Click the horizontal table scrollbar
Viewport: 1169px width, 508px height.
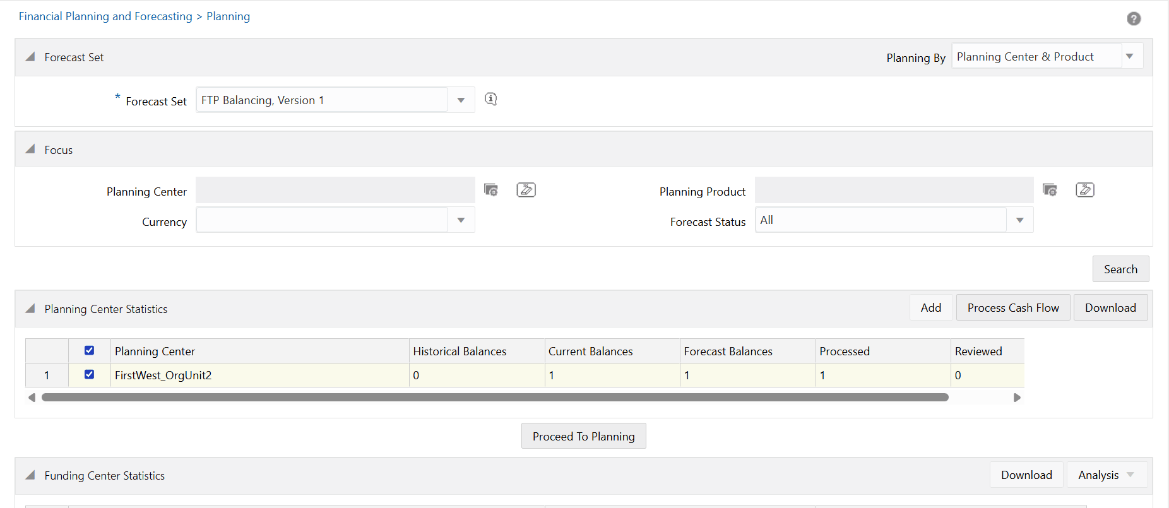pyautogui.click(x=495, y=398)
